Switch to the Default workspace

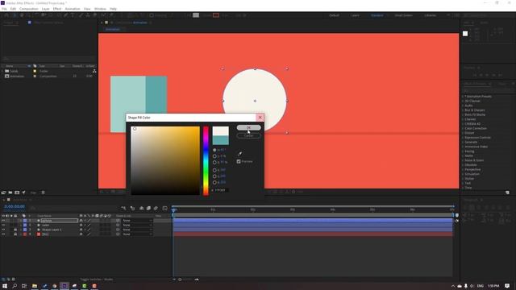click(334, 15)
